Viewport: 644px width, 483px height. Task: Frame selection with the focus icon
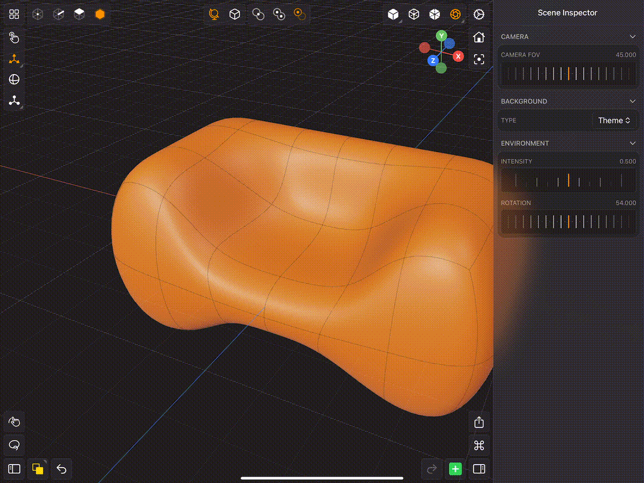(479, 60)
